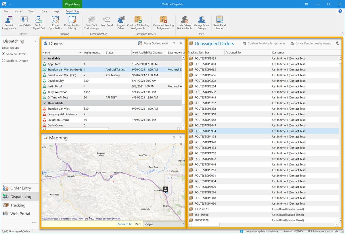Click Hide Drivers Not Available
Screen dimensions: 345x234
(x=185, y=23)
